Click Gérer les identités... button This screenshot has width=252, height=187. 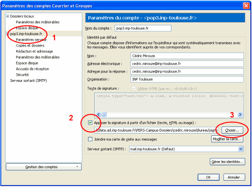pos(227,162)
